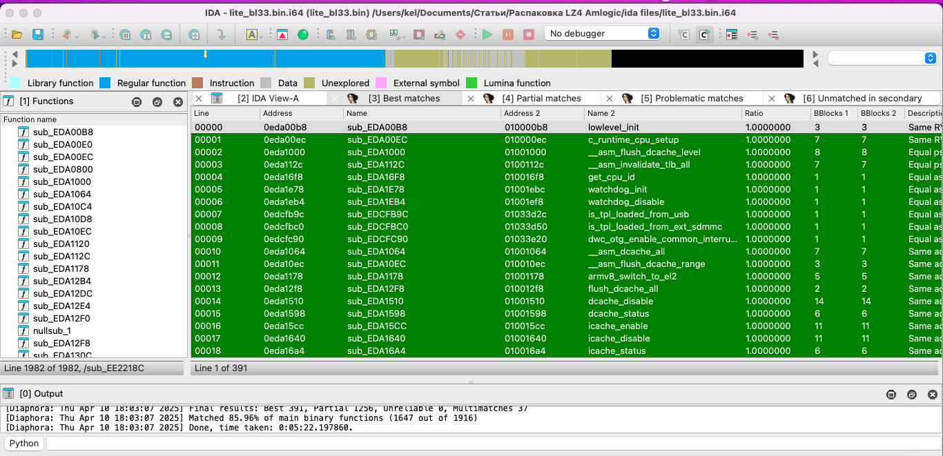
Task: Click the dimmed 'C' play icon
Action: (683, 34)
